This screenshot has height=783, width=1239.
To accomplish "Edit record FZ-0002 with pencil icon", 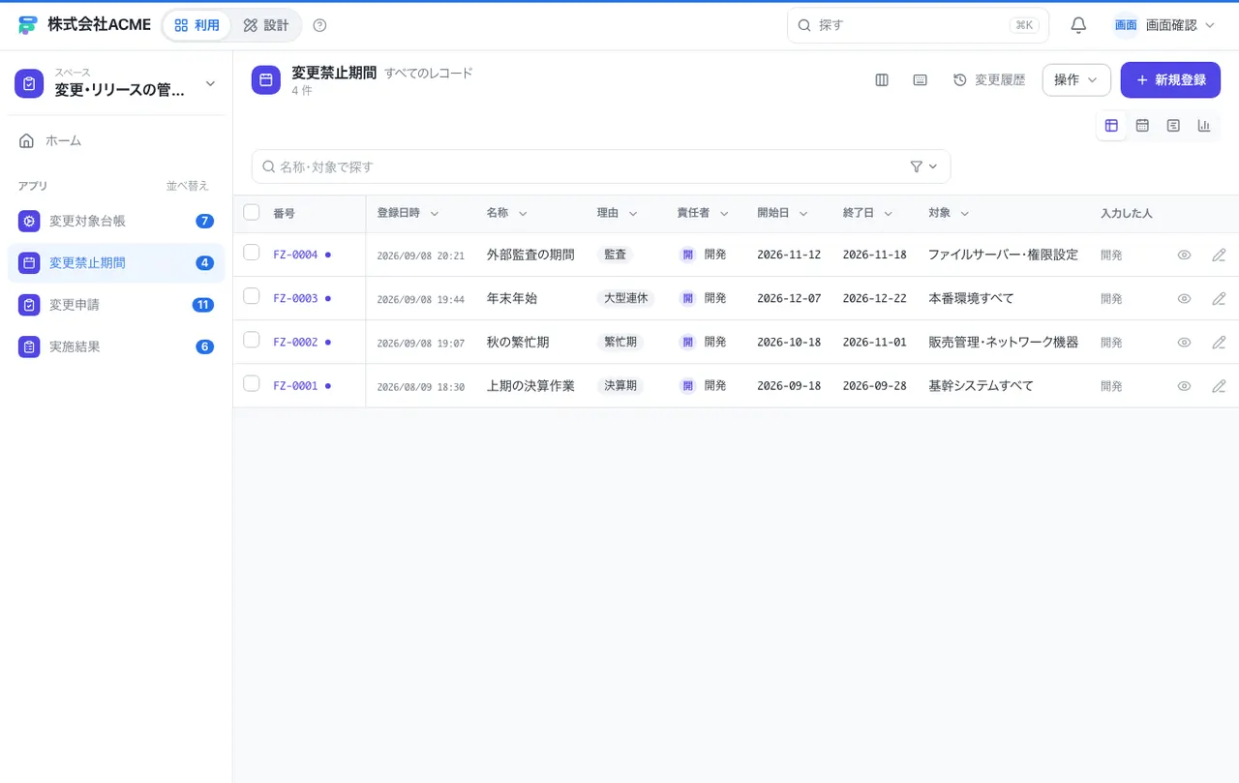I will coord(1219,343).
